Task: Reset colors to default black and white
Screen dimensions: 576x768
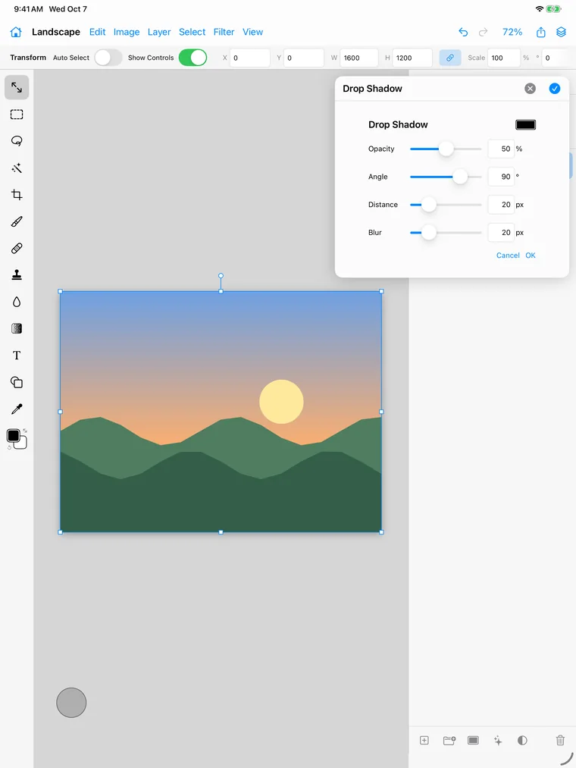Action: 9,447
